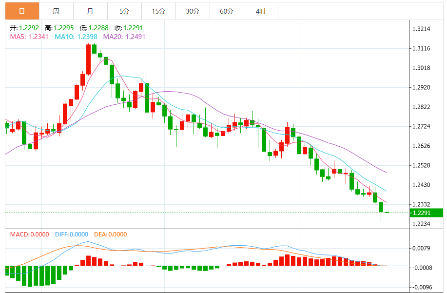
Task: Click the DIFF:0.0000 indicator label
Action: tap(72, 234)
